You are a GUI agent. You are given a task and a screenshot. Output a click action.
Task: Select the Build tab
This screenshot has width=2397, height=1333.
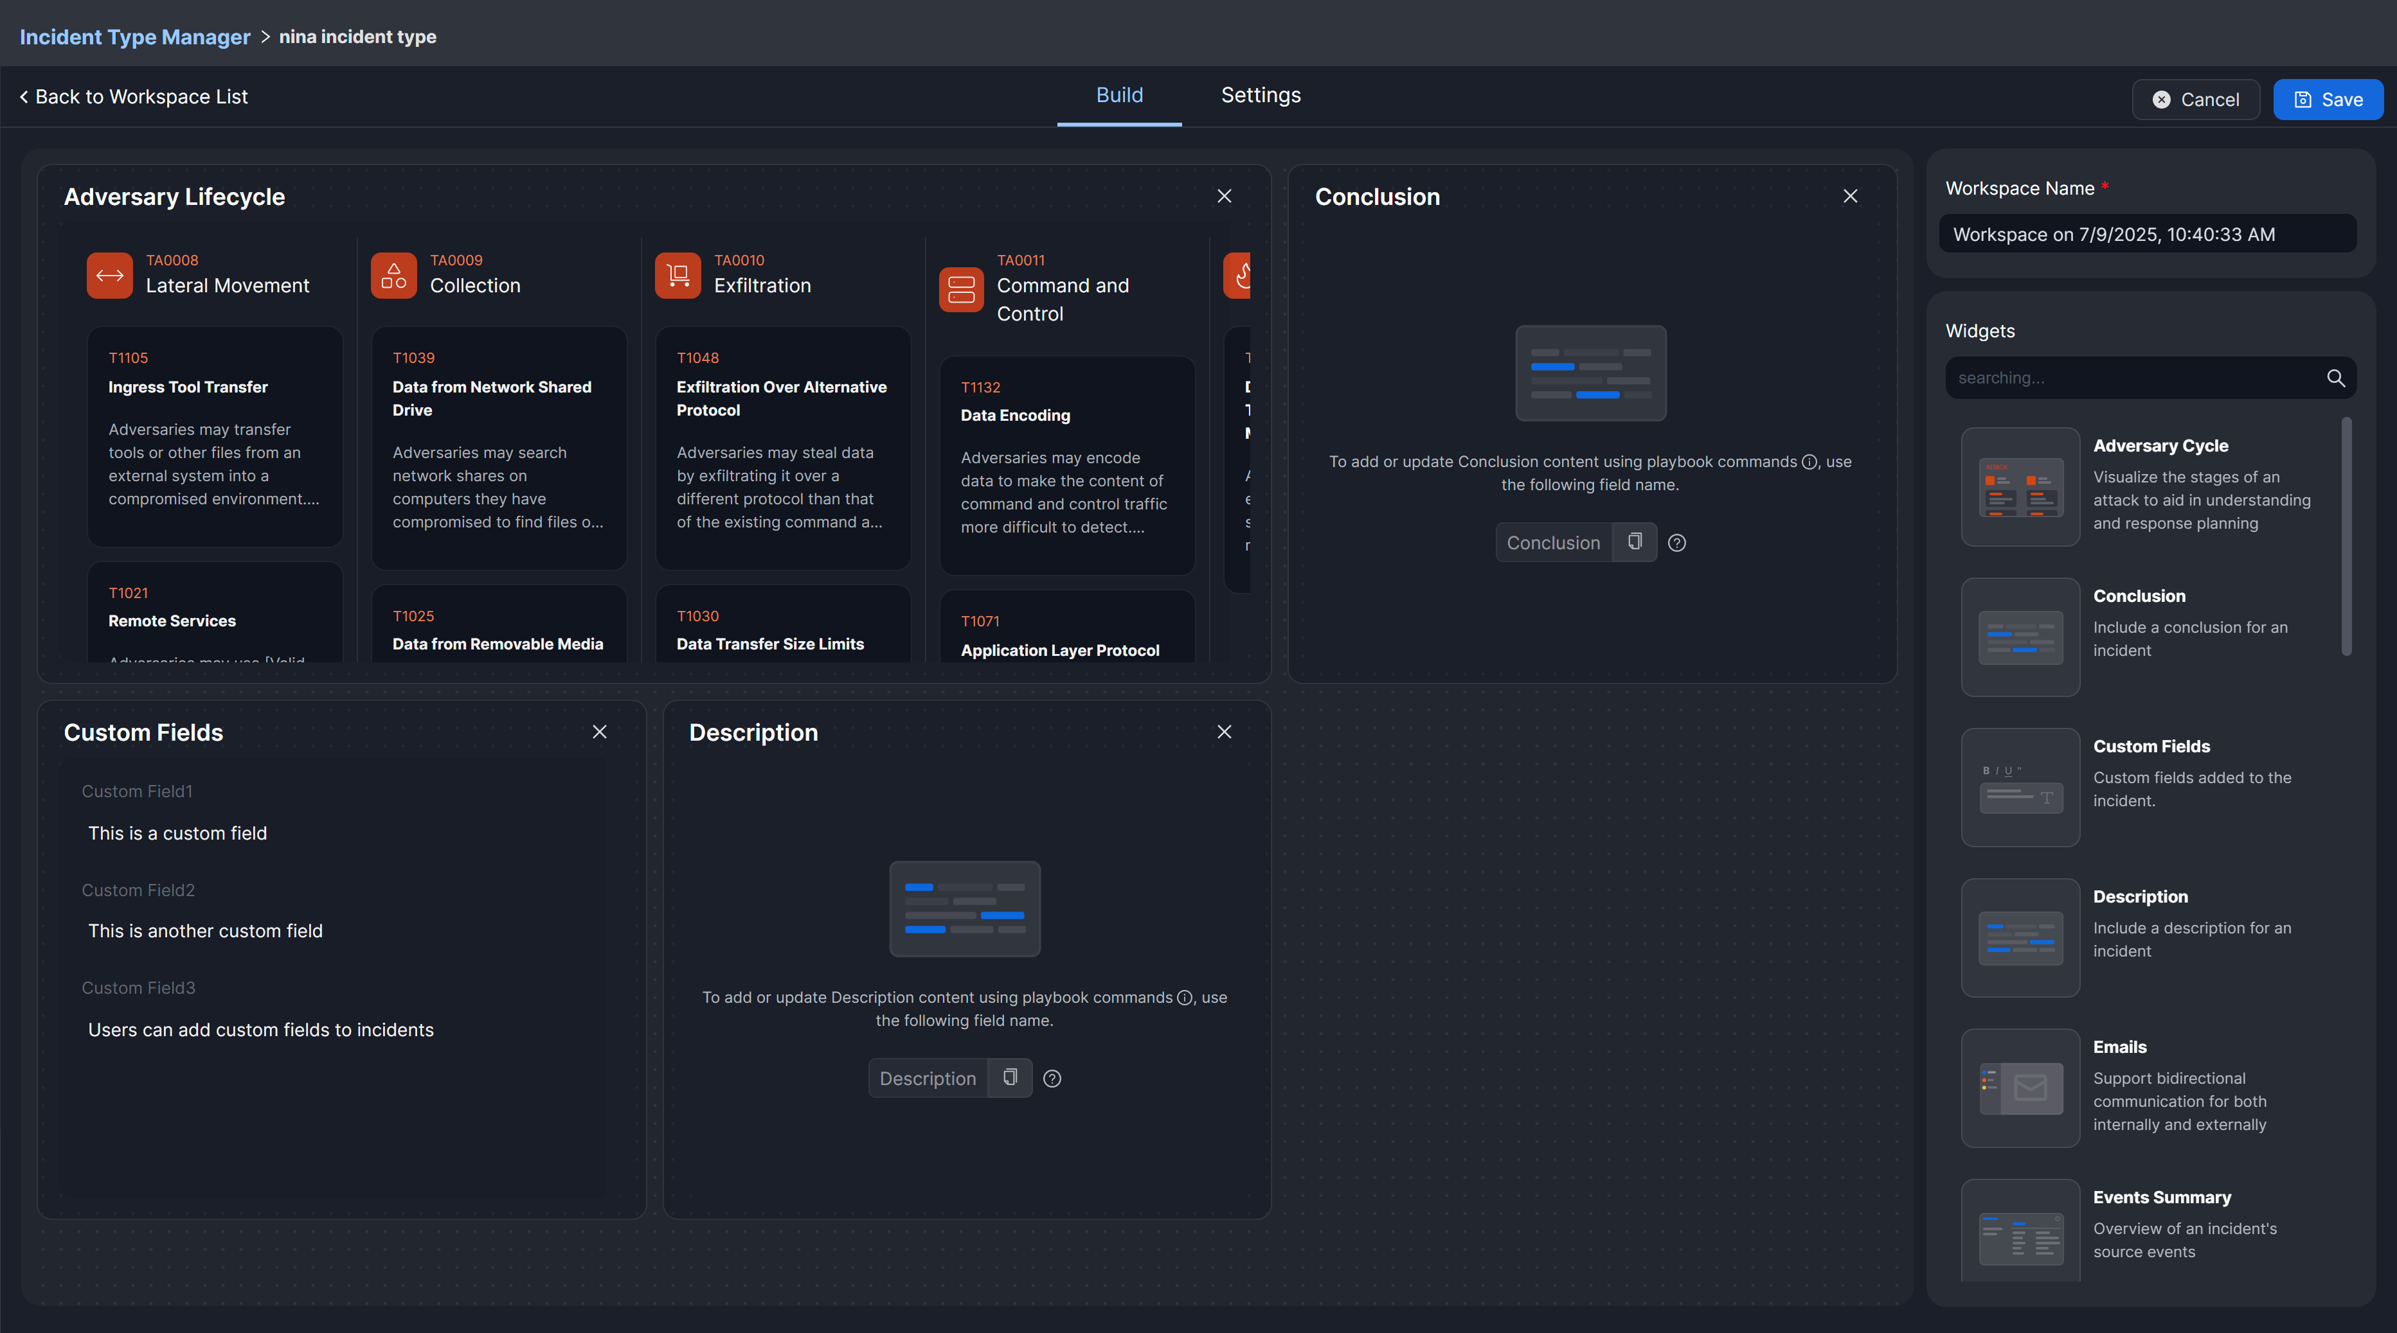1119,96
